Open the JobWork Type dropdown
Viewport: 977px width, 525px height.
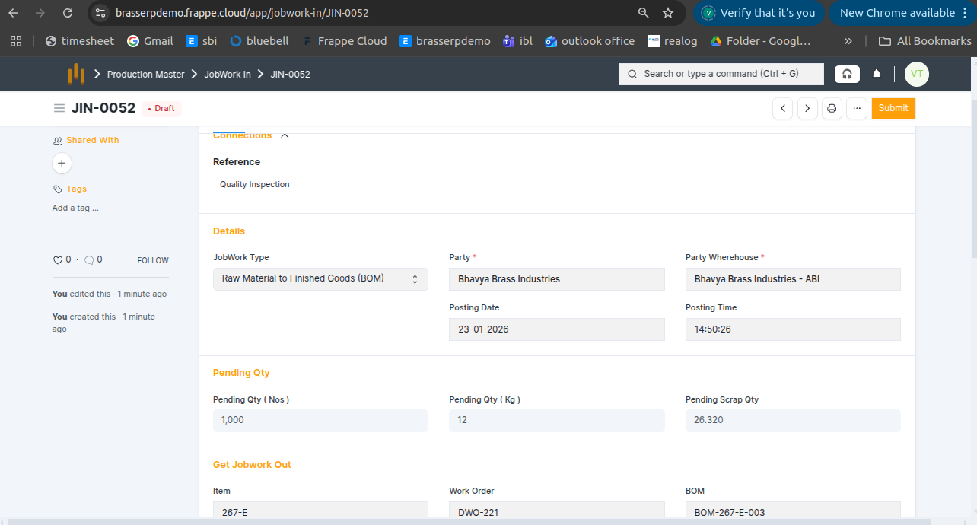pyautogui.click(x=320, y=279)
